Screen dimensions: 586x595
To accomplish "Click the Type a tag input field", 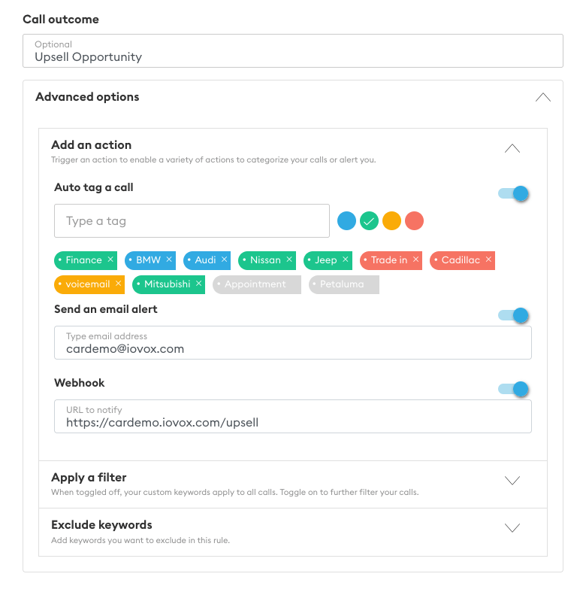I will [x=192, y=221].
